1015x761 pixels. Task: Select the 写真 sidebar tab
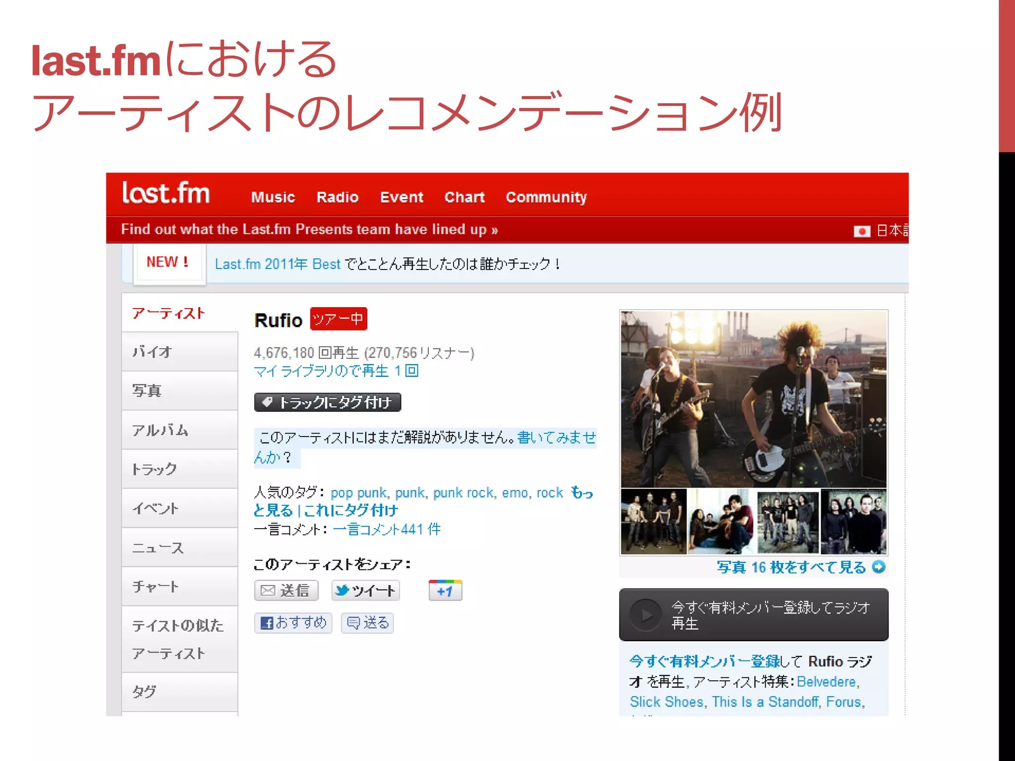coord(179,391)
